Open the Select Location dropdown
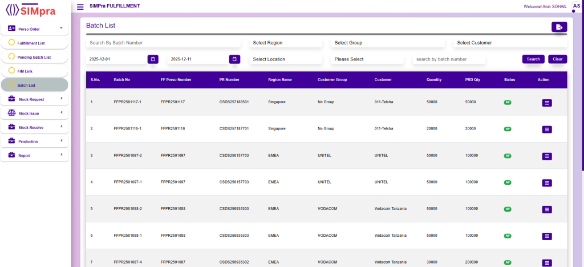Image resolution: width=584 pixels, height=267 pixels. tap(286, 59)
